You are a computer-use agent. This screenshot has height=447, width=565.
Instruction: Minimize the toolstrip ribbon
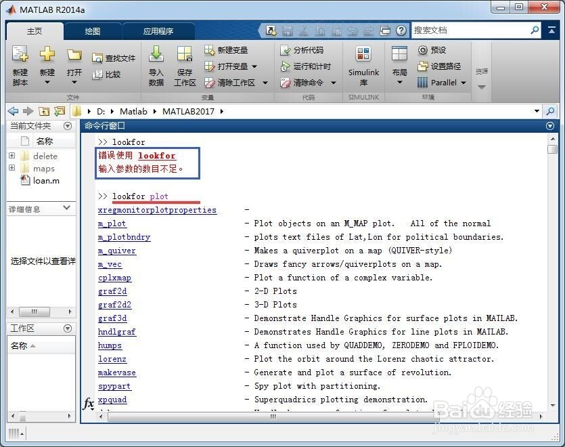551,30
